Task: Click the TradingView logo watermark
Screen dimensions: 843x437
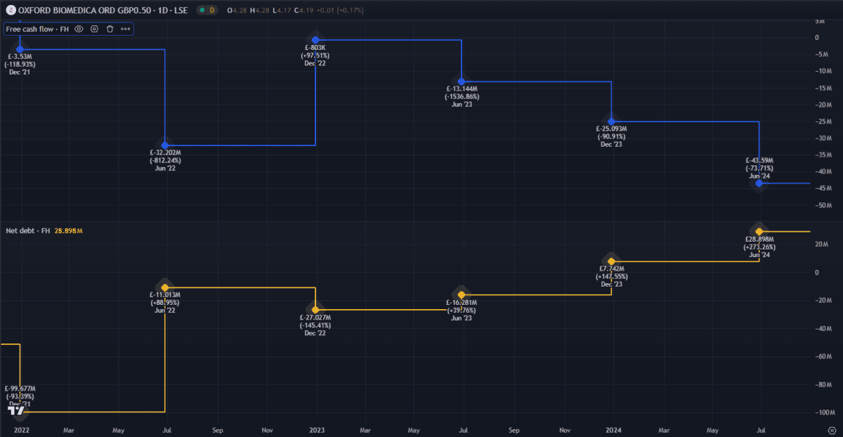Action: click(15, 410)
